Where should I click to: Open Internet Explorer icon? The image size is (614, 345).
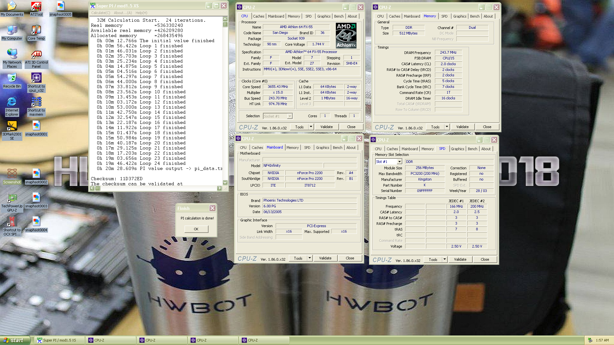[x=12, y=107]
